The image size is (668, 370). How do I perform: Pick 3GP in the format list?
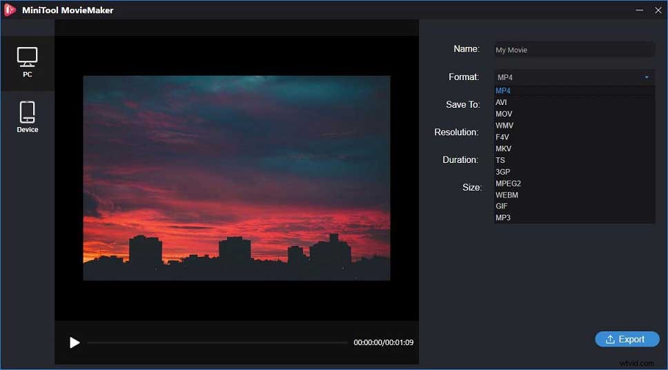tap(502, 172)
